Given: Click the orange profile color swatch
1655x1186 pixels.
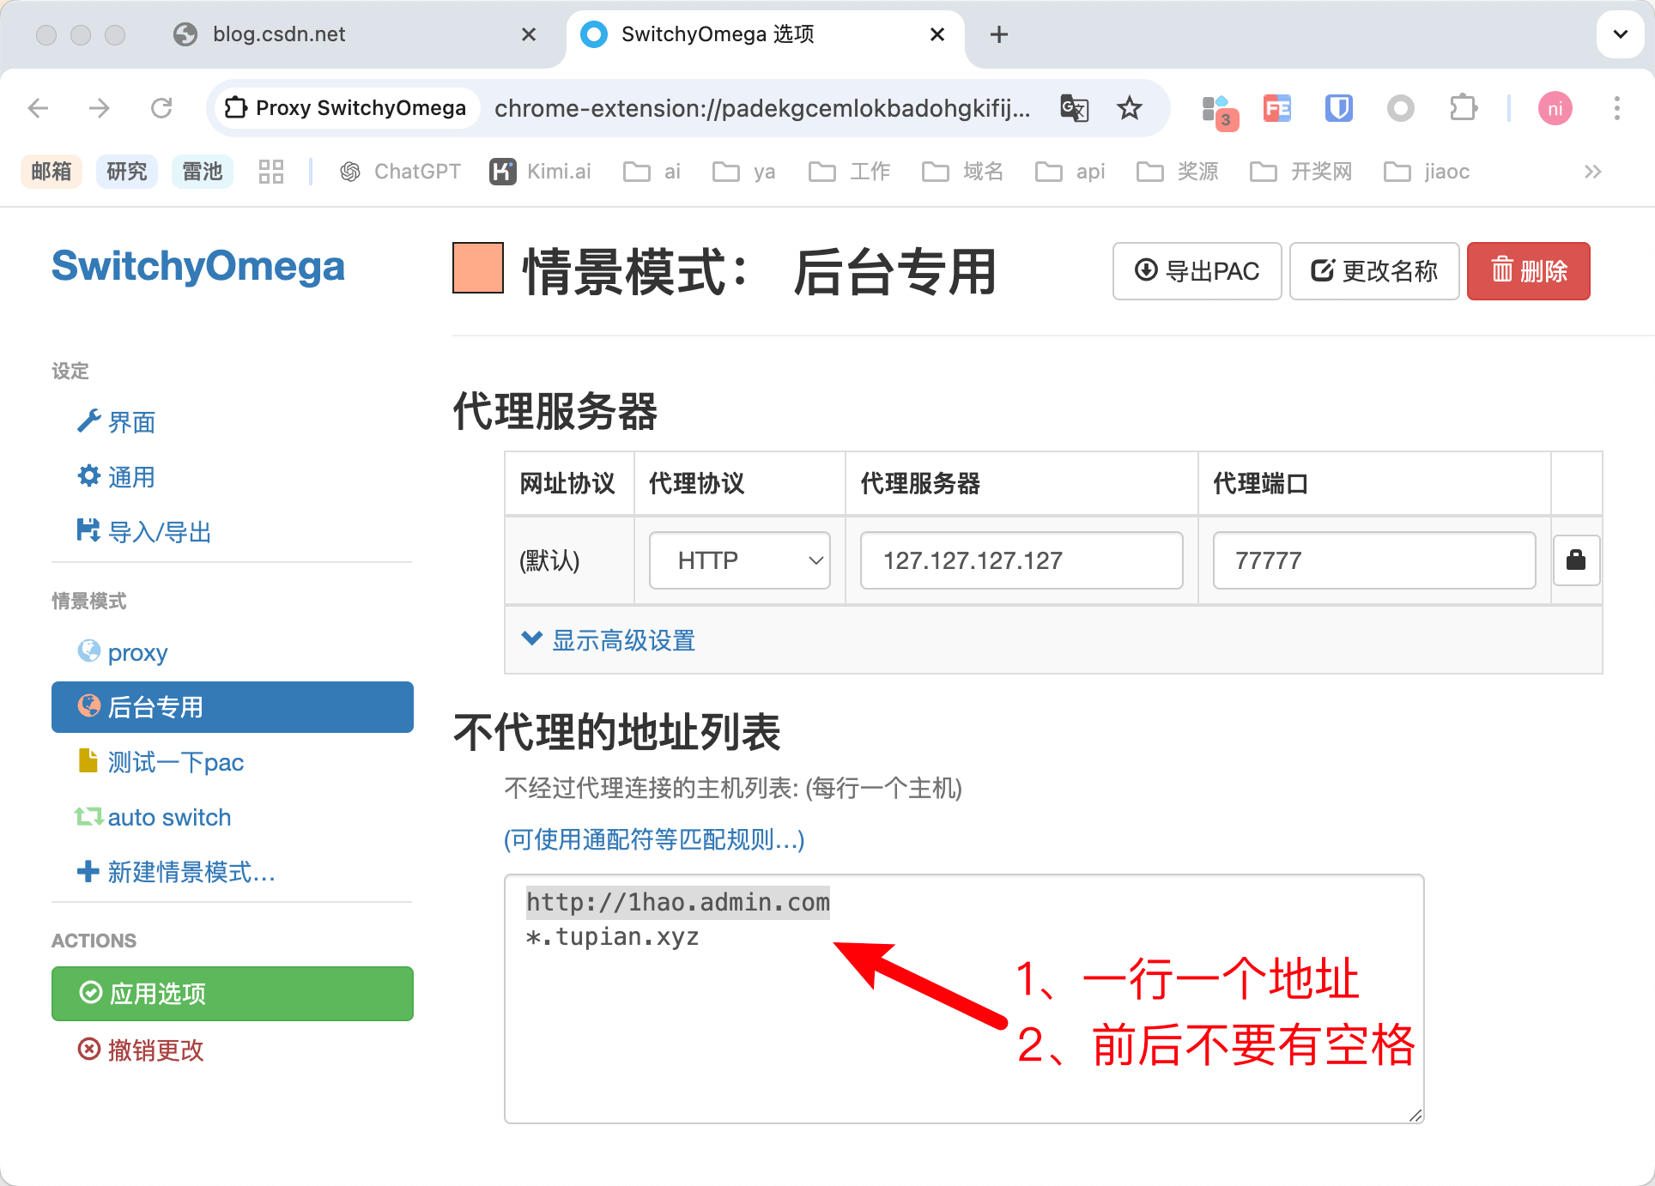Looking at the screenshot, I should click(x=478, y=269).
